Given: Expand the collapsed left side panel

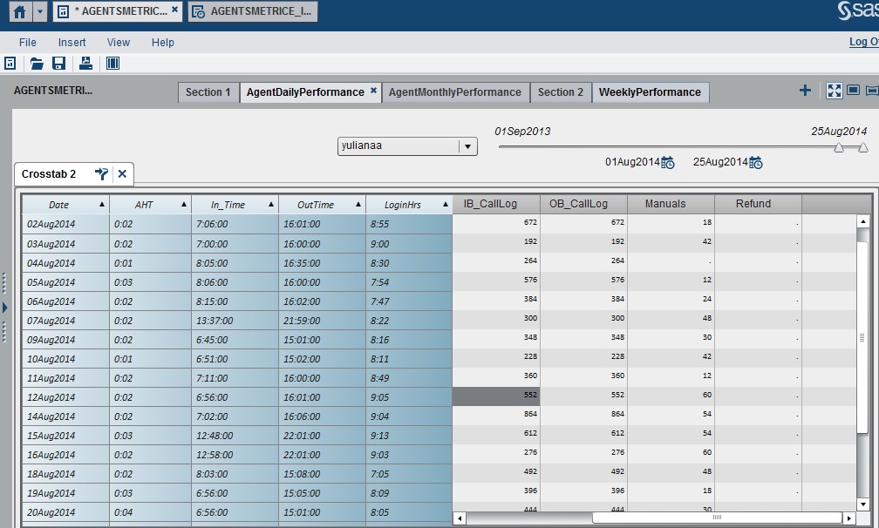Looking at the screenshot, I should (4, 308).
